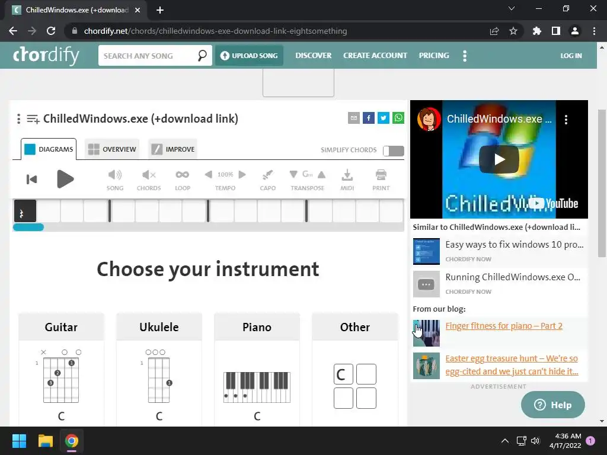Screen dimensions: 607x455
Task: Switch to the Overview tab
Action: click(x=112, y=149)
